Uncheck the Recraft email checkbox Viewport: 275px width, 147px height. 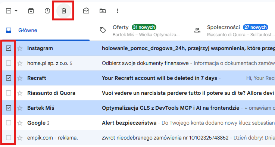9,78
